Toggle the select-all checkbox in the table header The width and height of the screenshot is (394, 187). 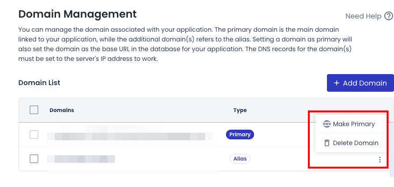(34, 110)
